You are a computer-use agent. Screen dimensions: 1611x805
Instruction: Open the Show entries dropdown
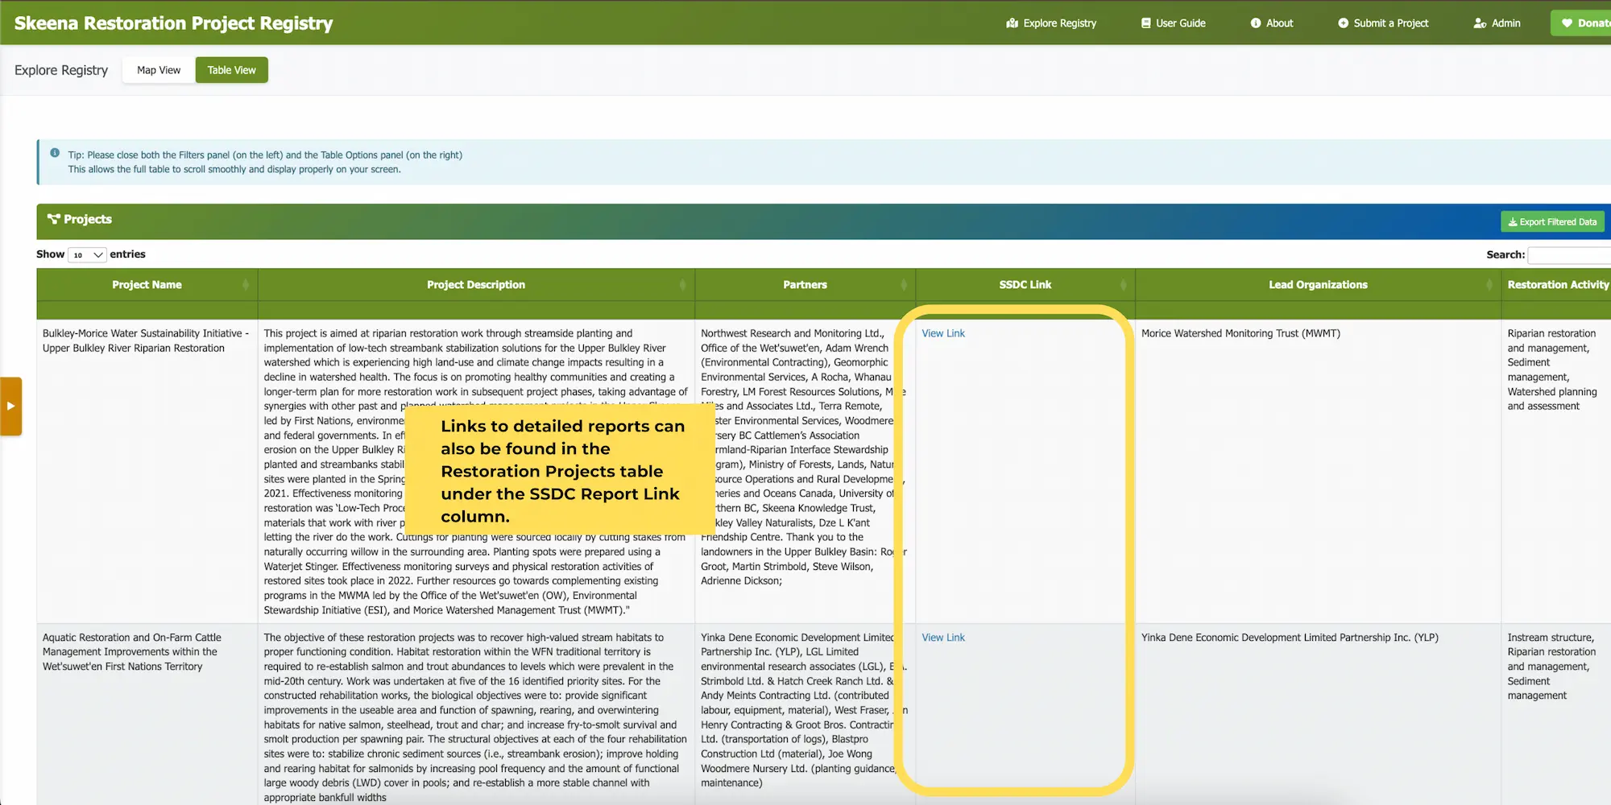[x=86, y=254]
